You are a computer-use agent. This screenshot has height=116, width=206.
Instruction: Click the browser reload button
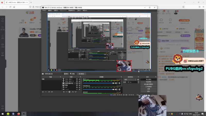(10, 7)
